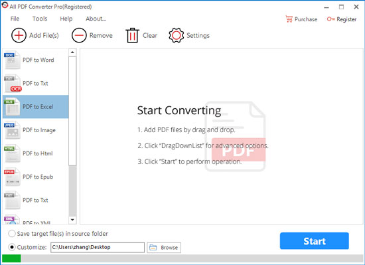Viewport: 365px width, 265px height.
Task: Click the Settings label in toolbar
Action: [198, 35]
